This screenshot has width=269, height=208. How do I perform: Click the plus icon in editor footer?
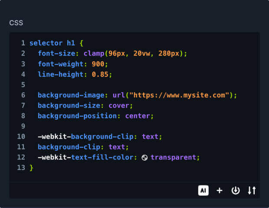pos(220,190)
